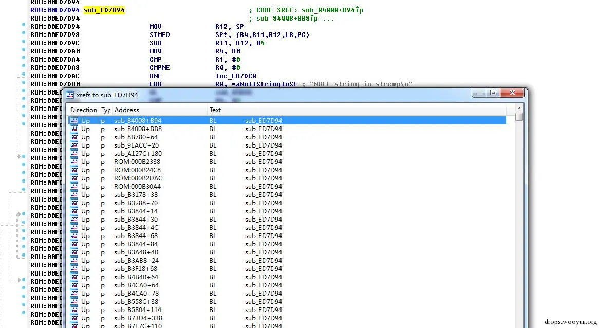Click the xref icon in sub_84008+BB8 row

74,129
